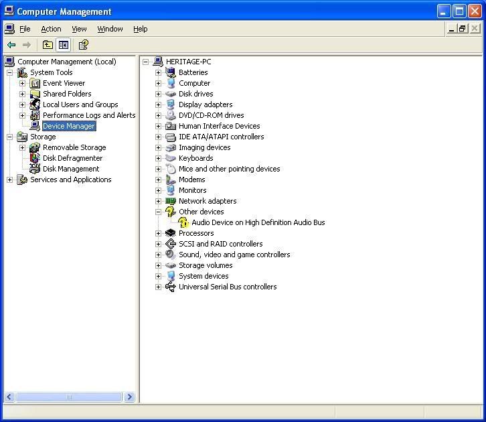486x422 pixels.
Task: Restore the inner console window
Action: [x=463, y=29]
